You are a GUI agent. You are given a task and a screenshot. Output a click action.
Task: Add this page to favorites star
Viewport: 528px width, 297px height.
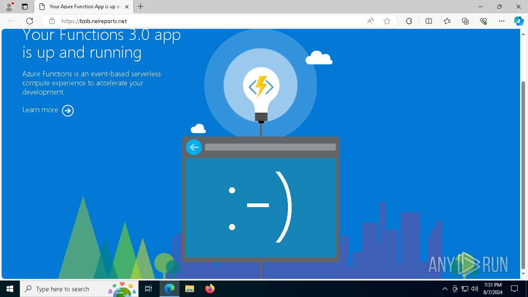pos(387,21)
